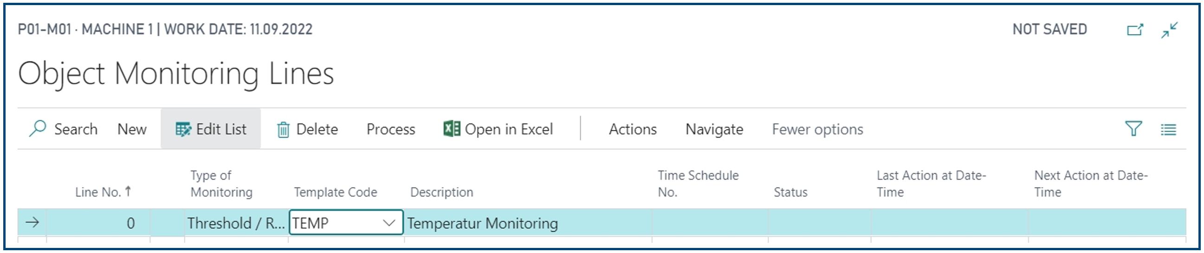Viewport: 1204px width, 253px height.
Task: Open page in new window icon
Action: pos(1135,30)
